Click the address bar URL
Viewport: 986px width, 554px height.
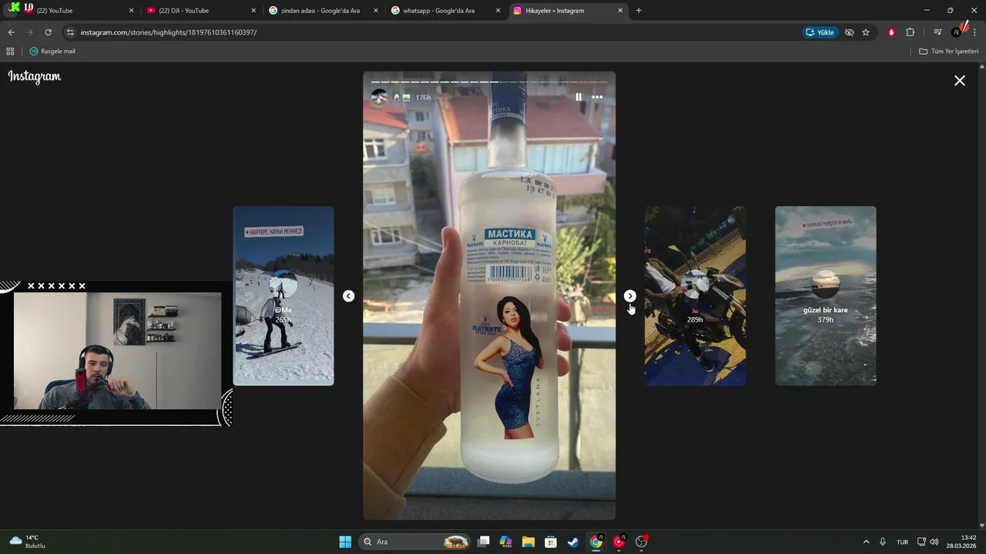coord(169,32)
